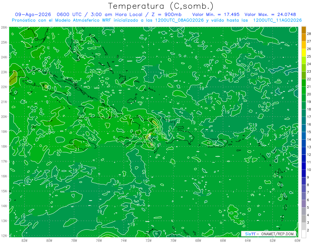
Task: Click 'Valor Min. = 17.495' text
Action: click(216, 14)
